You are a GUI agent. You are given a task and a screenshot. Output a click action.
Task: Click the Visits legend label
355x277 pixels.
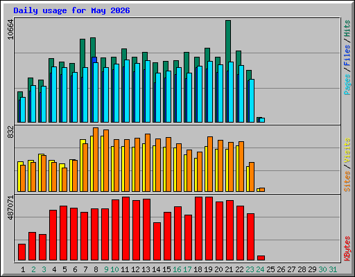347,150
